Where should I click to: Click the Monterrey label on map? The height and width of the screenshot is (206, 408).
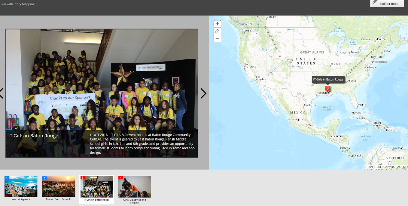[x=310, y=105]
